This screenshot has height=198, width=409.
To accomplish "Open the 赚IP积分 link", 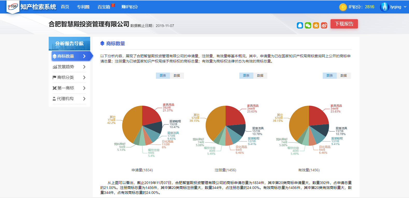I will pos(130,7).
